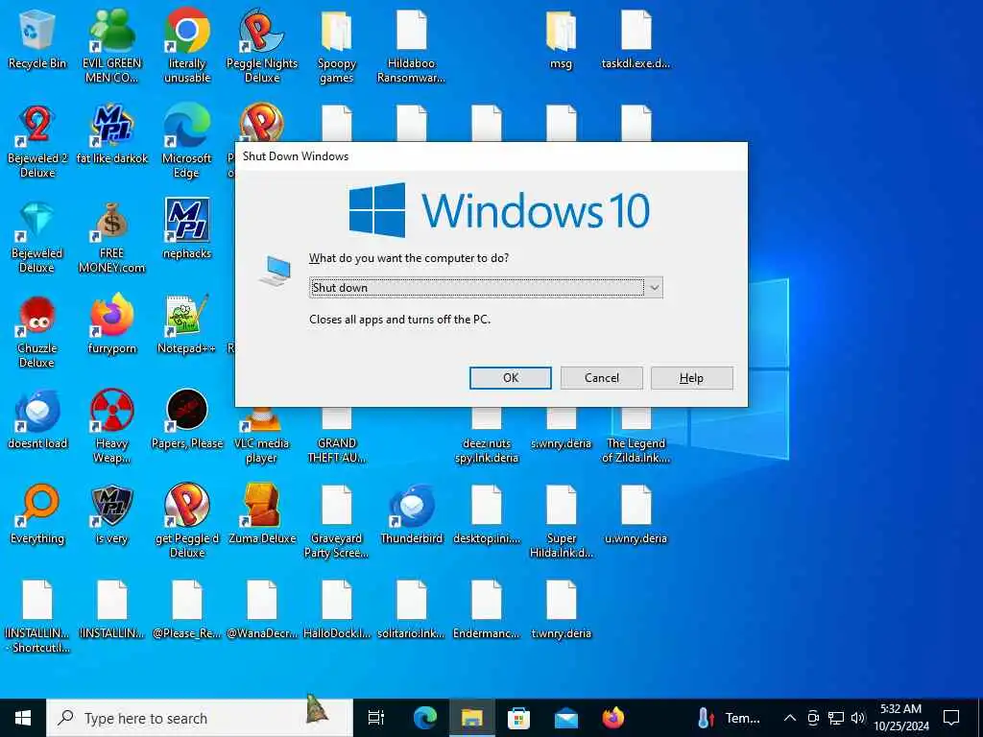Select the Peggle Nights Deluxe shortcut
This screenshot has height=737, width=983.
click(261, 46)
